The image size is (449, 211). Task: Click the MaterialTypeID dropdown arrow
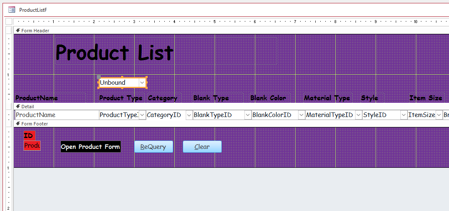click(358, 115)
